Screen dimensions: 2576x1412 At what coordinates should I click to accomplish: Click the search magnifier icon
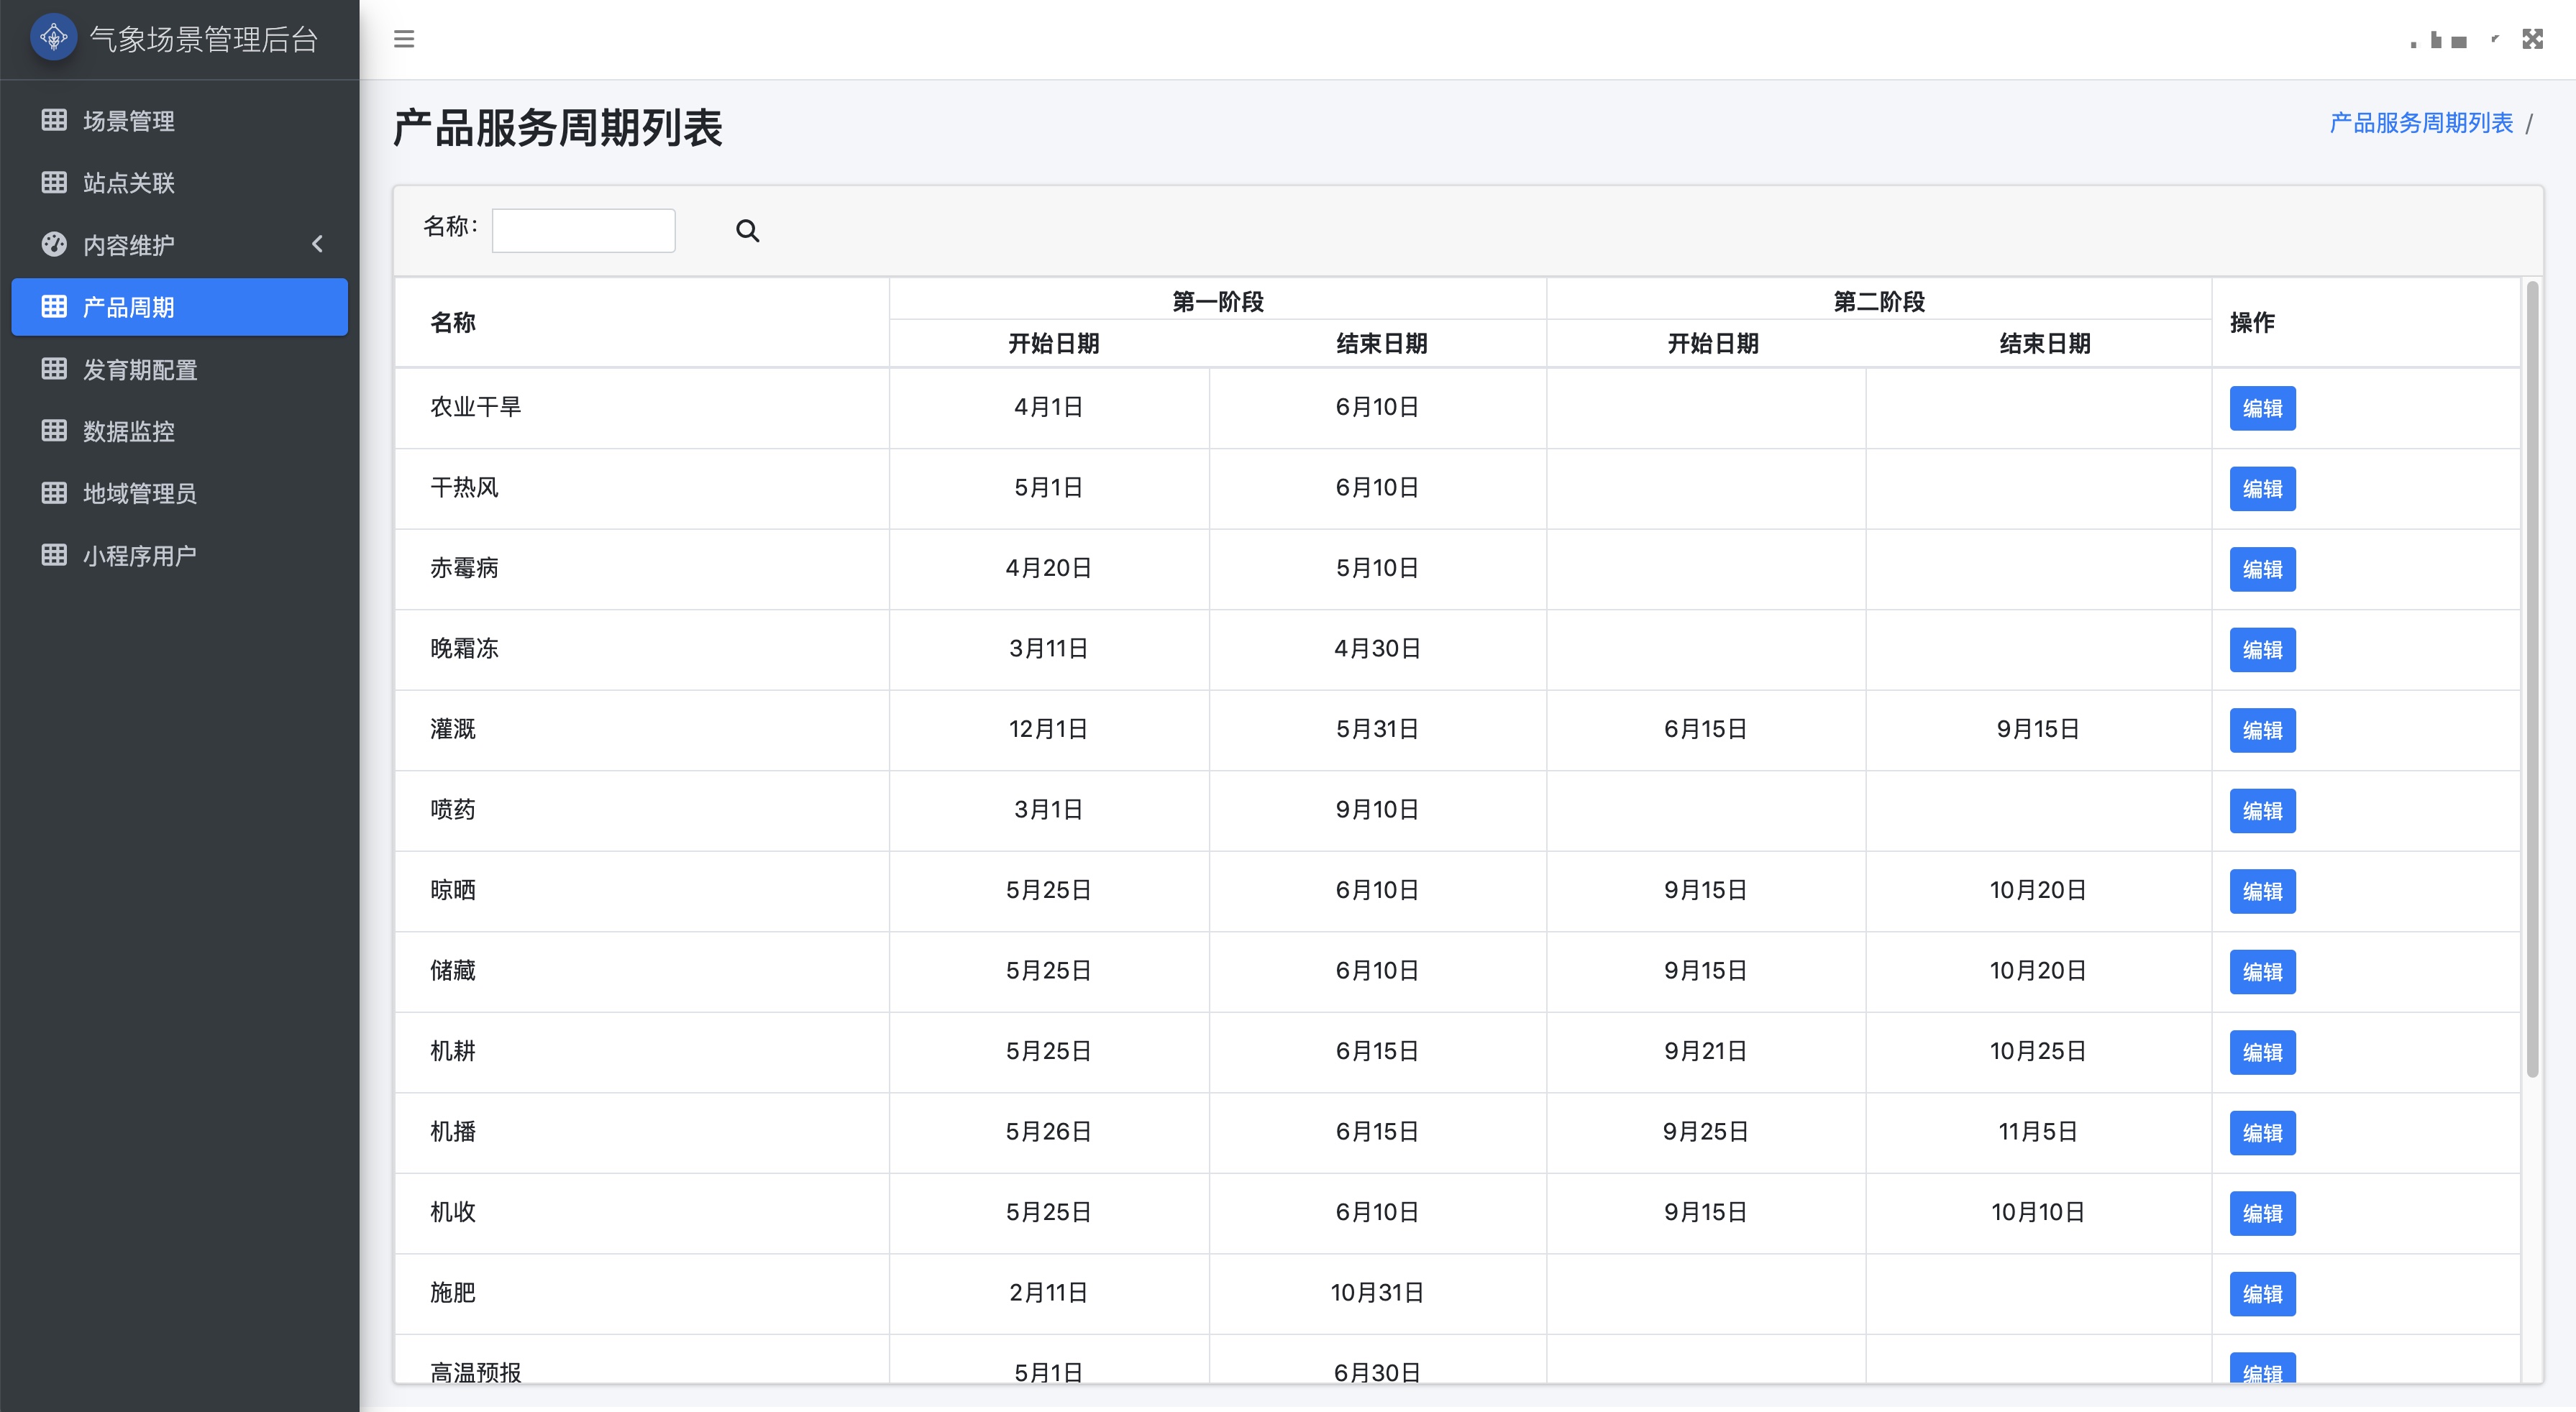point(747,231)
